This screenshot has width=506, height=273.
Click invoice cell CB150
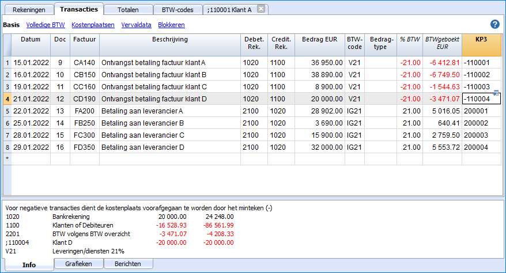pos(85,75)
